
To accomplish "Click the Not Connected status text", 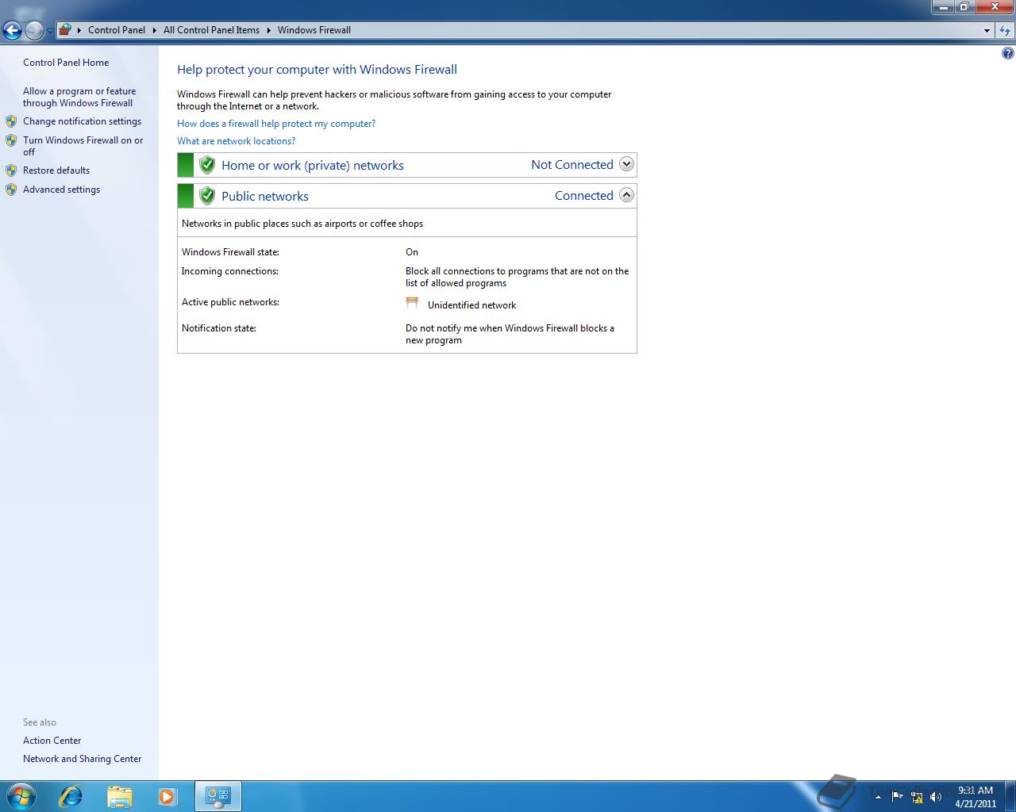I will tap(572, 165).
